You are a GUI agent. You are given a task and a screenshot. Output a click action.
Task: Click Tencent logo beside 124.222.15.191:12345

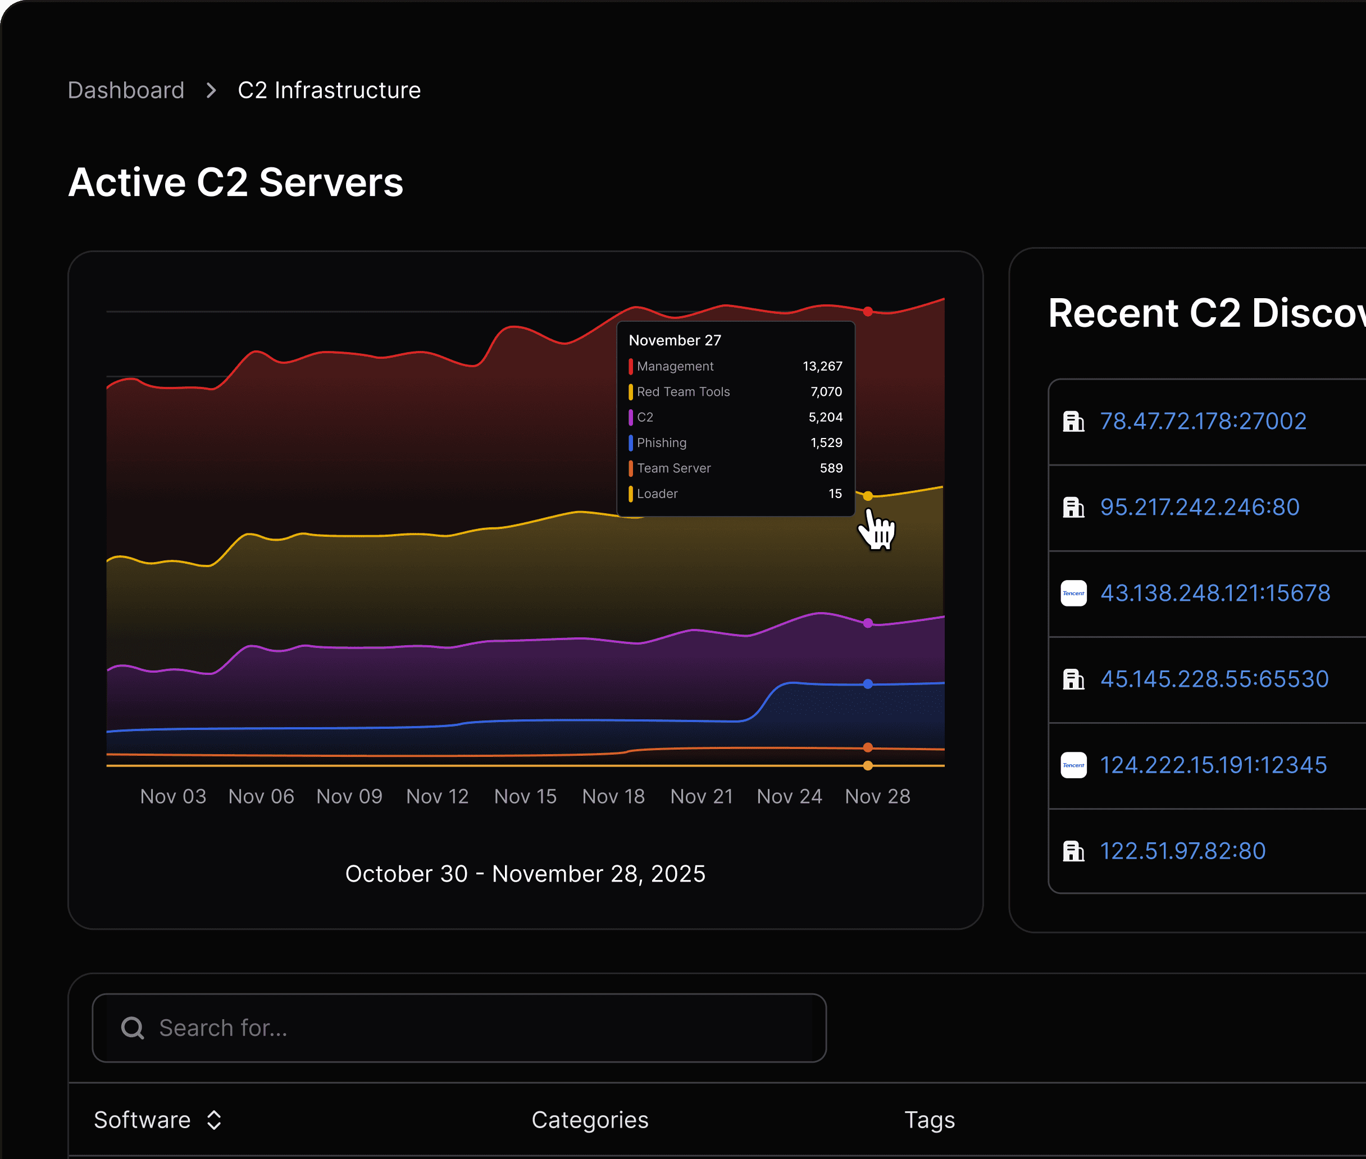coord(1073,765)
